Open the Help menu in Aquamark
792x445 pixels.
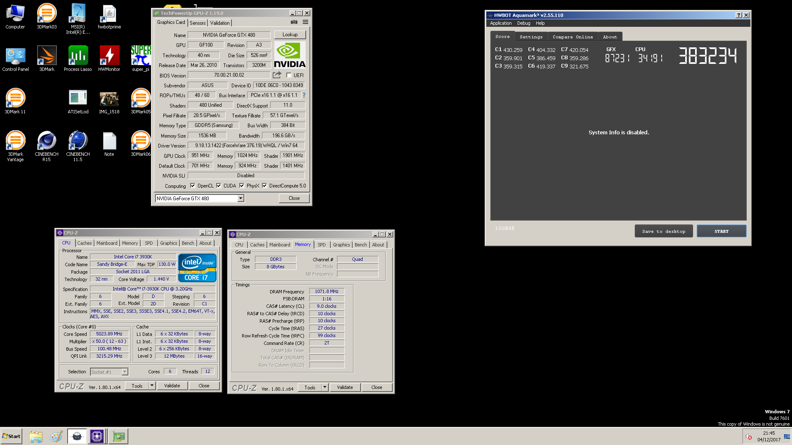coord(540,23)
